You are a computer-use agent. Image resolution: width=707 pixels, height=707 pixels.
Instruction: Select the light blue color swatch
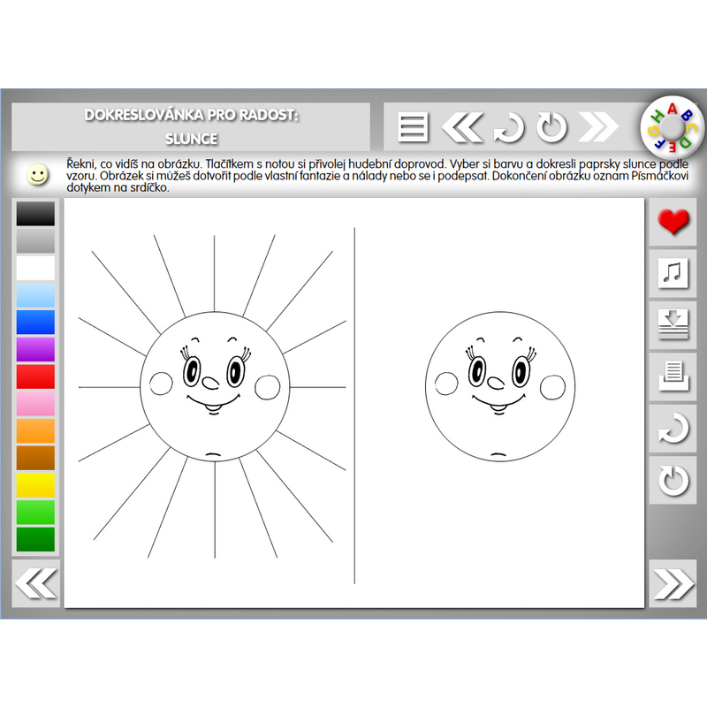click(x=35, y=295)
